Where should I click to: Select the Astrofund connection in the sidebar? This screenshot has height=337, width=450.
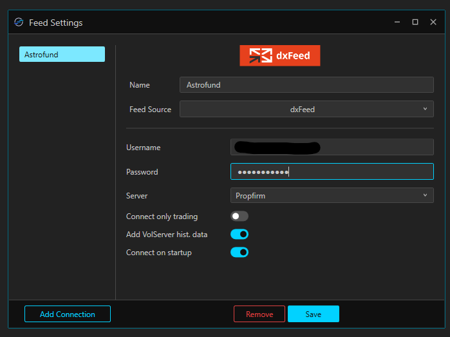click(x=62, y=55)
